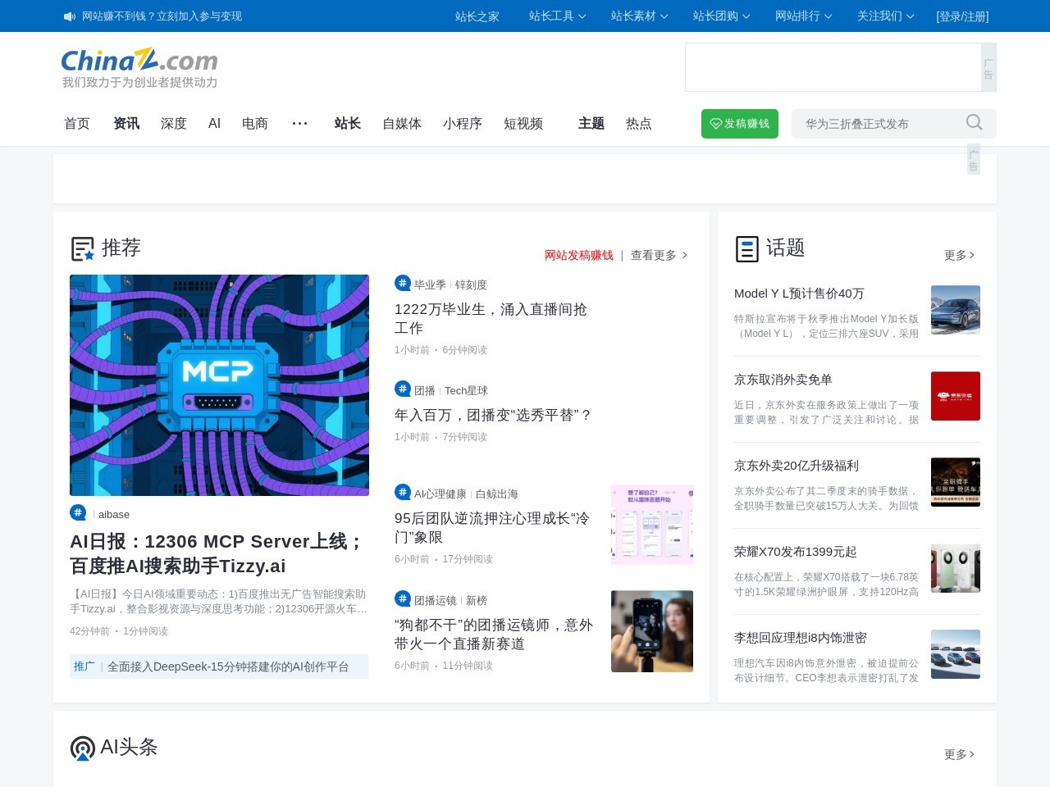Open the 短视频 navigation tab
The width and height of the screenshot is (1050, 787).
[x=523, y=123]
